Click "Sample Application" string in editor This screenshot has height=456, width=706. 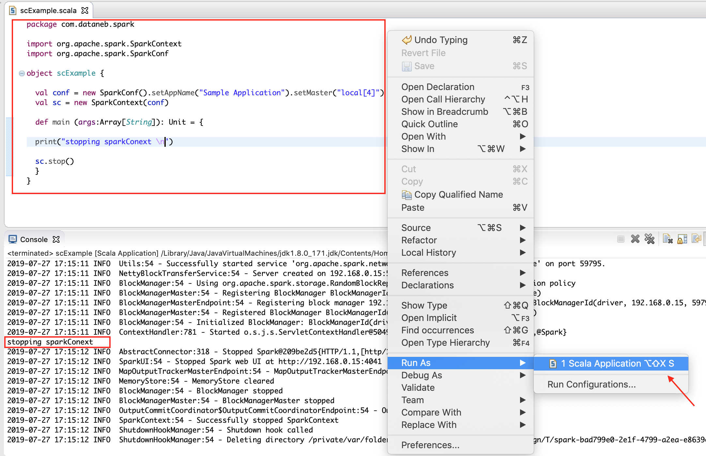click(x=242, y=93)
